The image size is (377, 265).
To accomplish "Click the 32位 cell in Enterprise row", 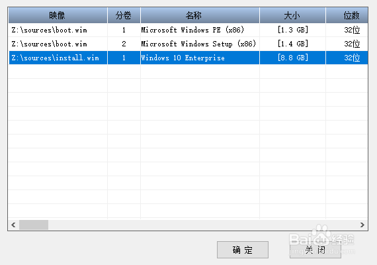I will point(347,58).
